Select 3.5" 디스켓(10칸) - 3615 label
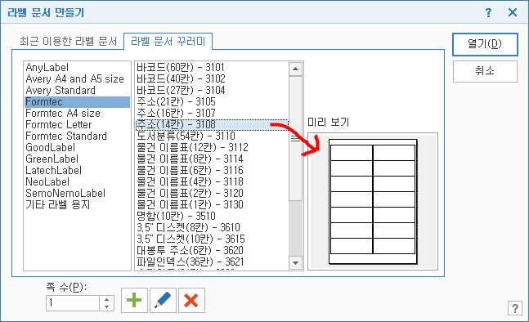Screen dimensions: 529x322 212,239
